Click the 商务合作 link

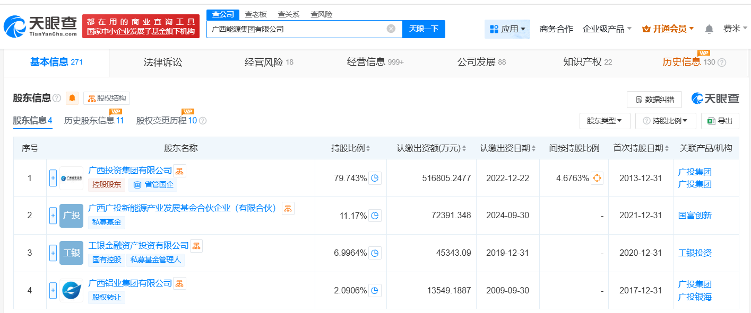(x=556, y=29)
